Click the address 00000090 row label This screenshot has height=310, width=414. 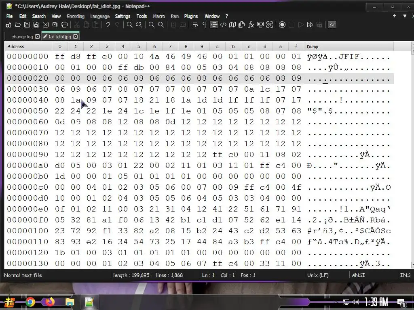coord(27,155)
